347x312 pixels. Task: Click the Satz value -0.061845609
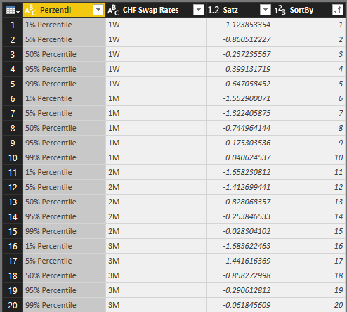click(x=247, y=305)
